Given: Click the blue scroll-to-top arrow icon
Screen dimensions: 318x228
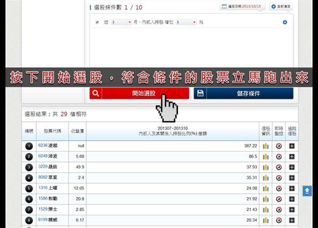Looking at the screenshot, I should 307,191.
